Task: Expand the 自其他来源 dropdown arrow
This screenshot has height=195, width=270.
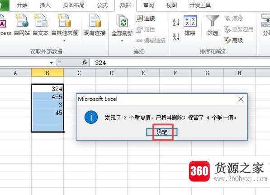Action: 64,41
